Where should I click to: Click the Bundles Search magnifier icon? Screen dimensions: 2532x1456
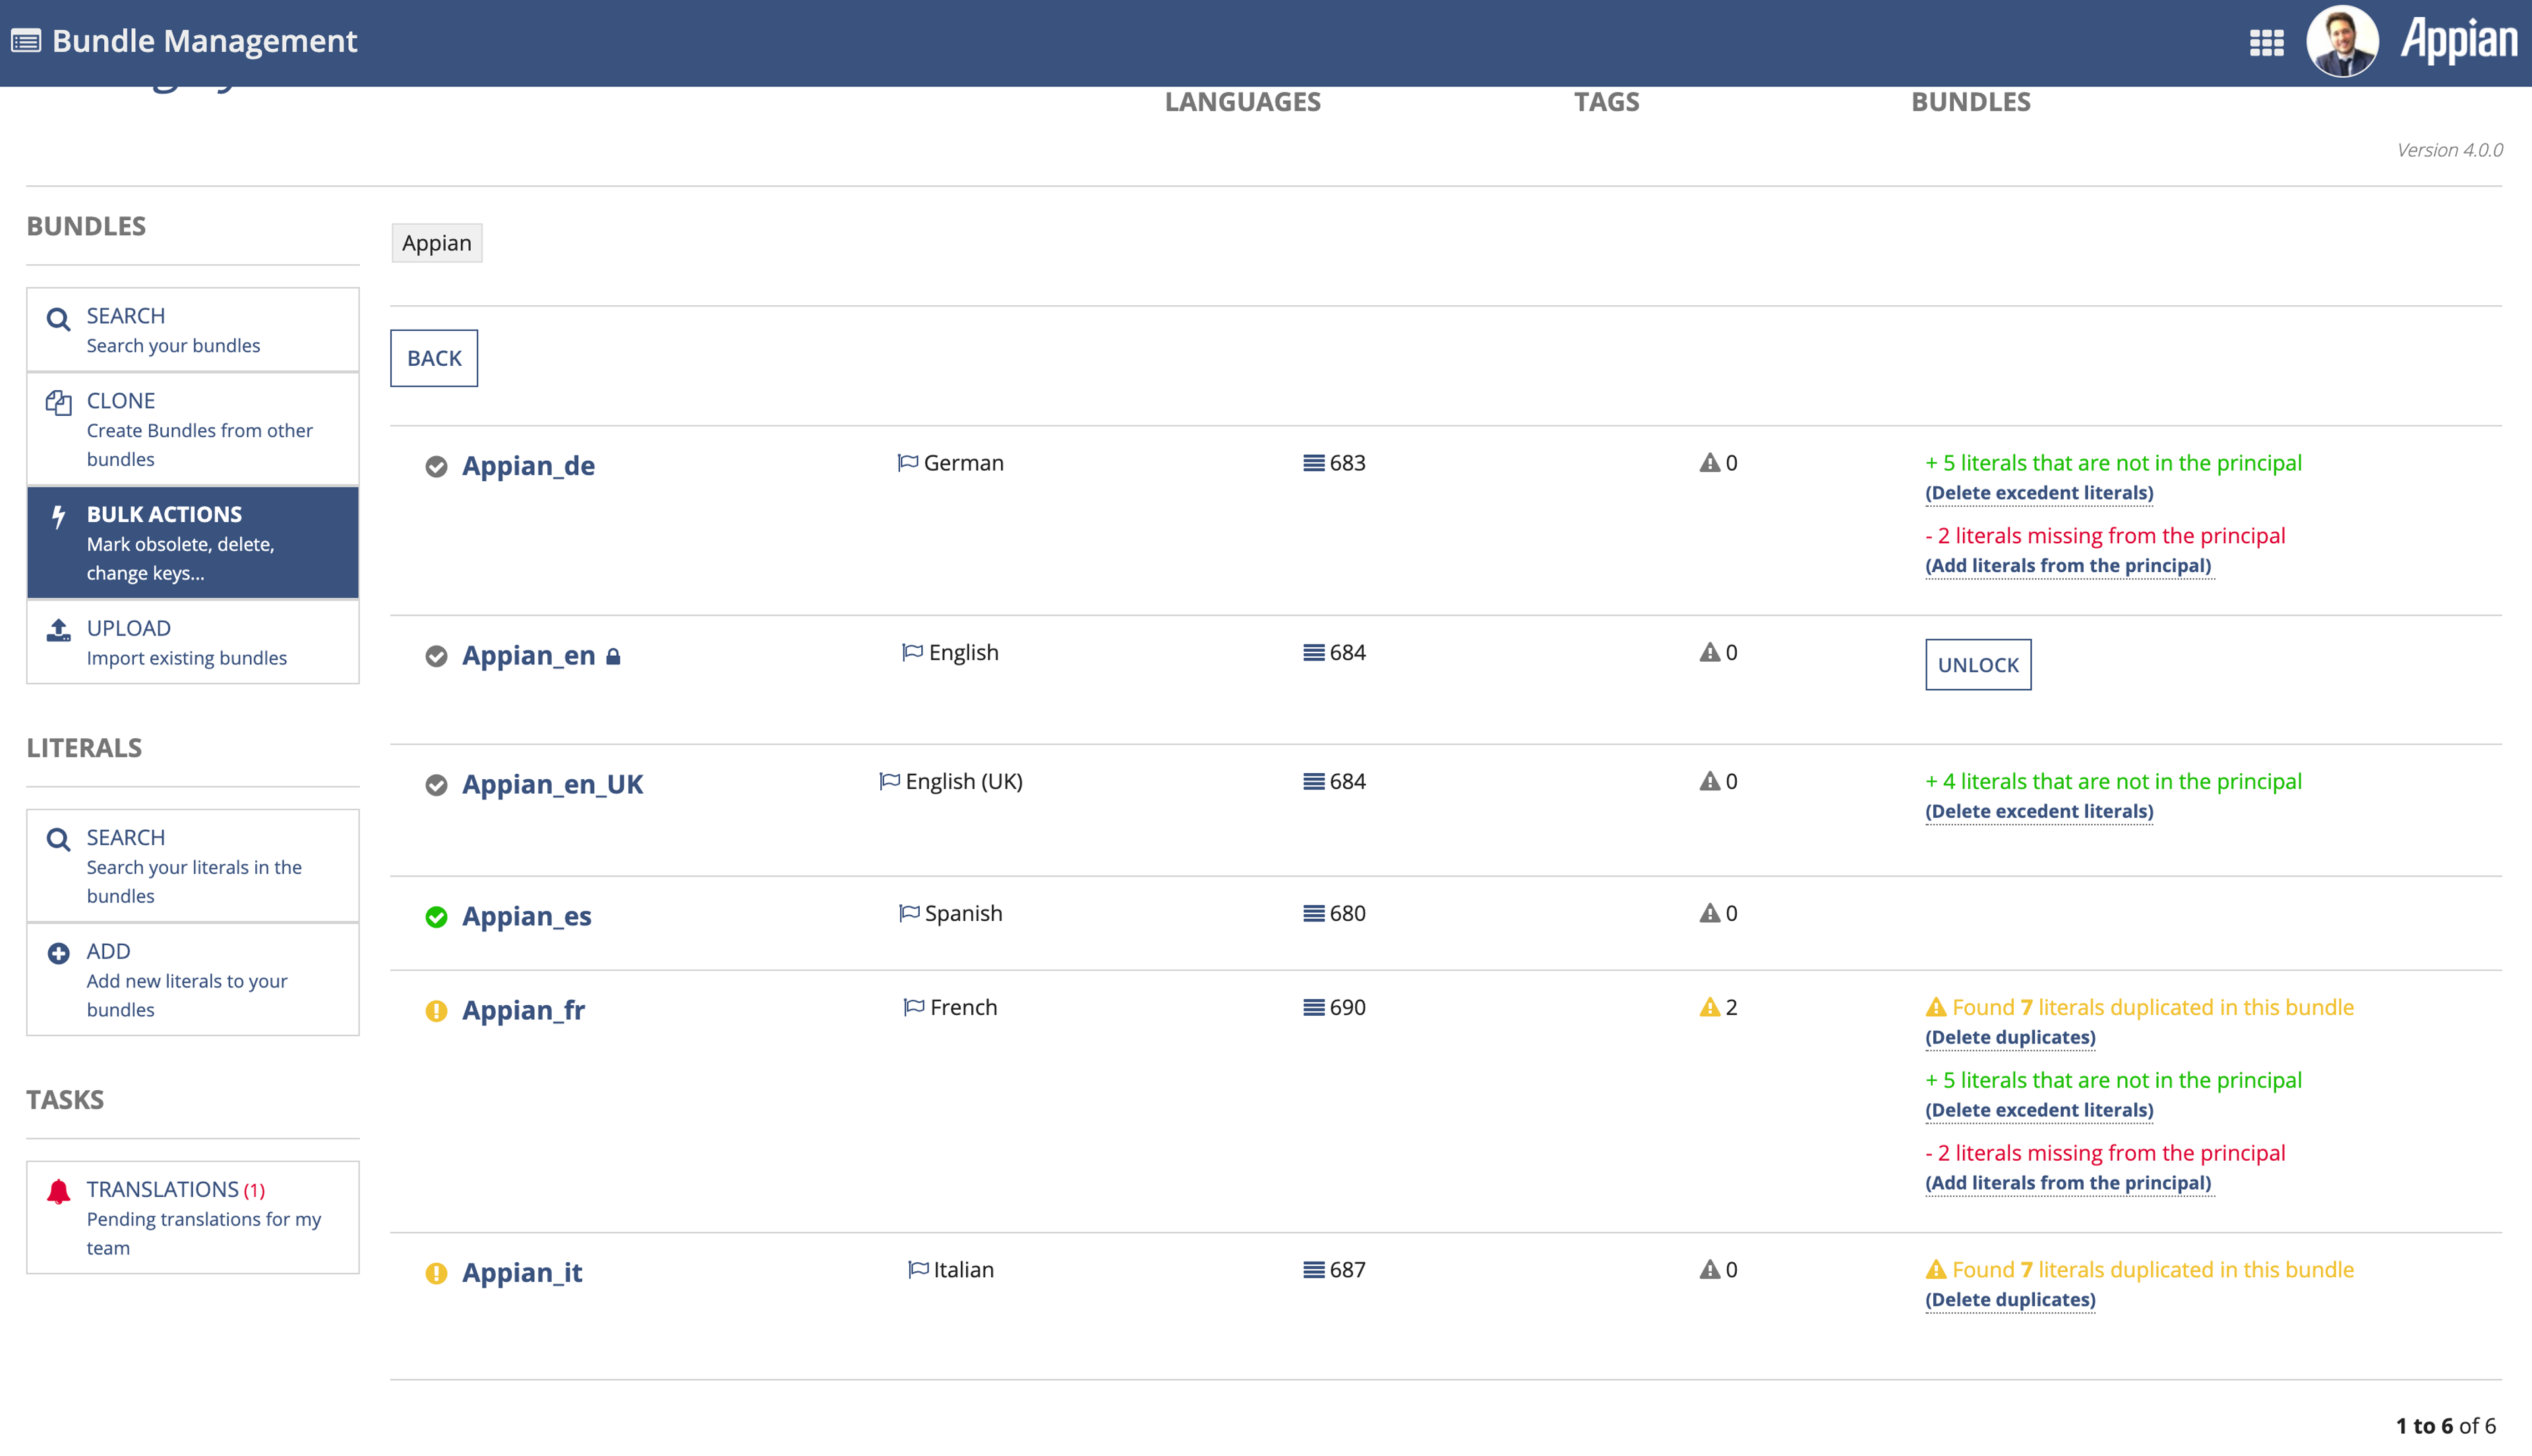(58, 319)
